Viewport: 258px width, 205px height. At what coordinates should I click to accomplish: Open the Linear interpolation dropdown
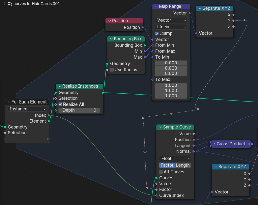[171, 27]
